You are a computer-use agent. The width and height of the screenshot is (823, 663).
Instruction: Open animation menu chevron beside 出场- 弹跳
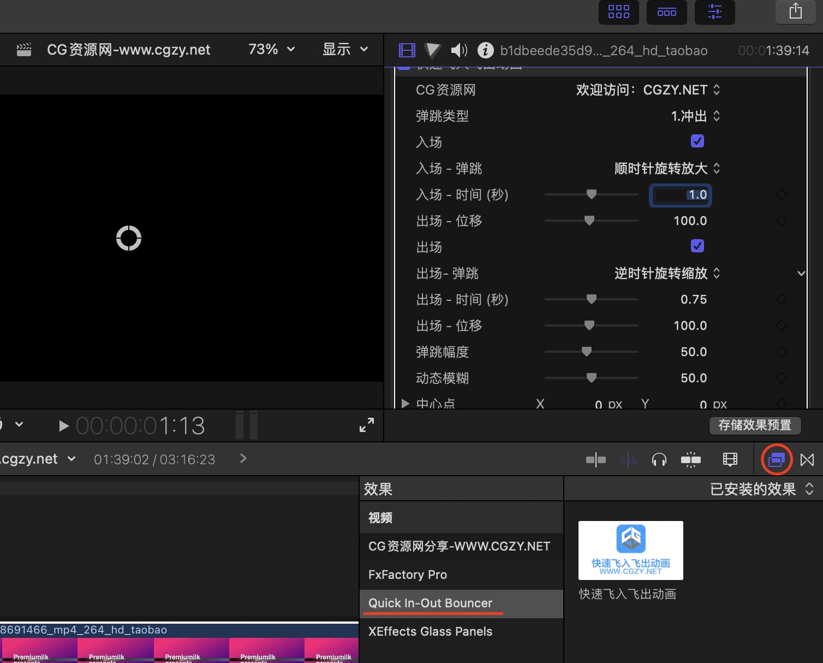click(801, 273)
